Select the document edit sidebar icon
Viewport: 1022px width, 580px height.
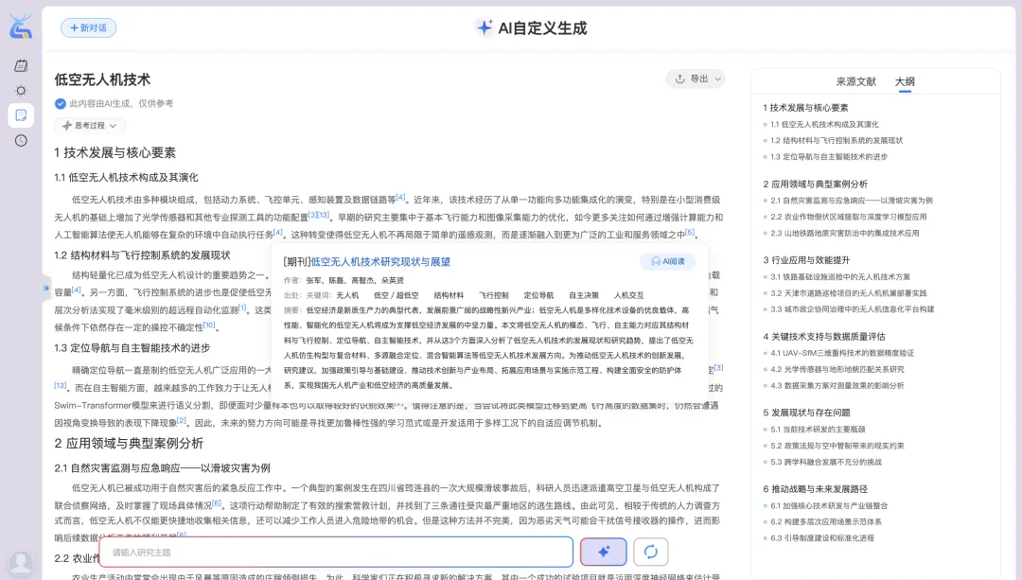point(21,115)
